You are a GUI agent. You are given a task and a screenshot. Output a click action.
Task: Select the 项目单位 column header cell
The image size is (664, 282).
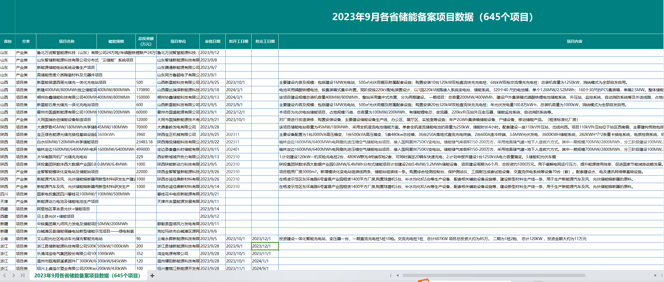click(x=178, y=41)
